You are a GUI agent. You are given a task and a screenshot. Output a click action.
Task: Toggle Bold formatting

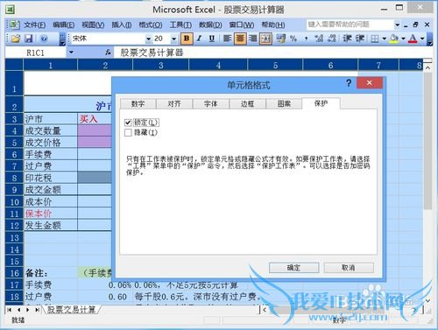187,39
